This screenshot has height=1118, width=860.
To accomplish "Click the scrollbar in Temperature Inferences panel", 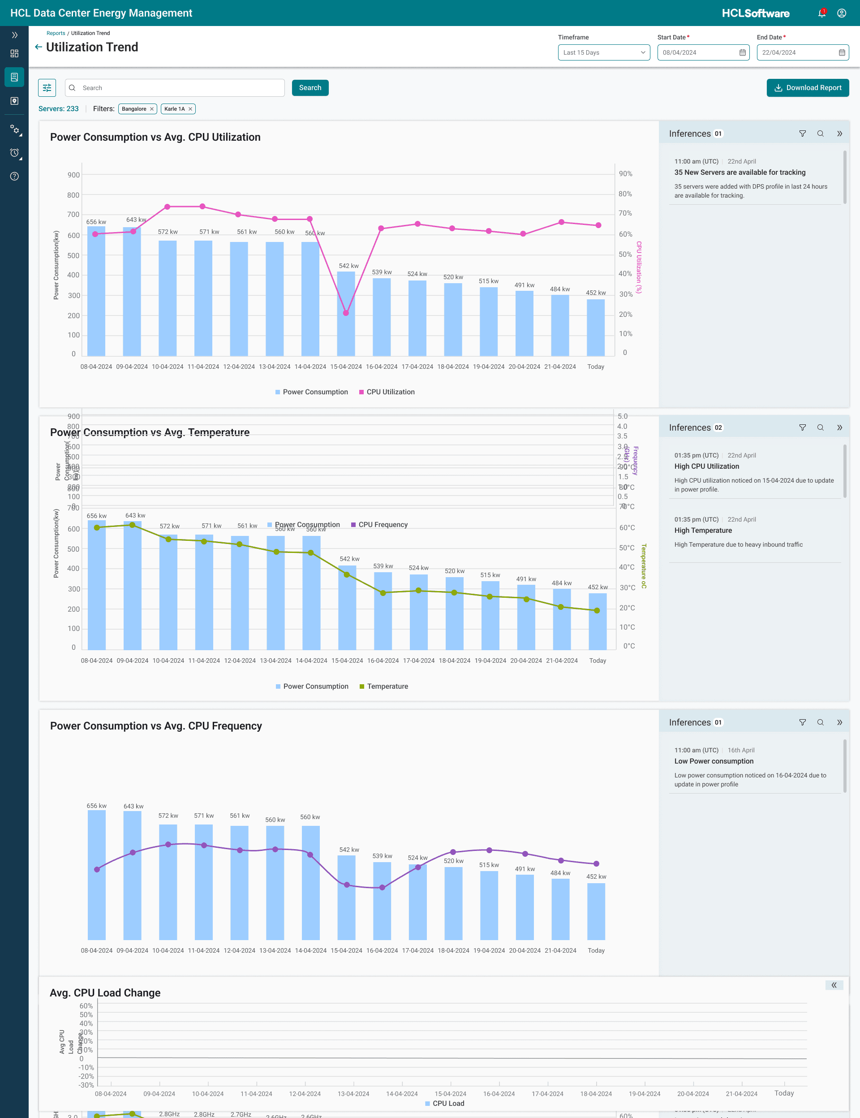I will click(845, 471).
